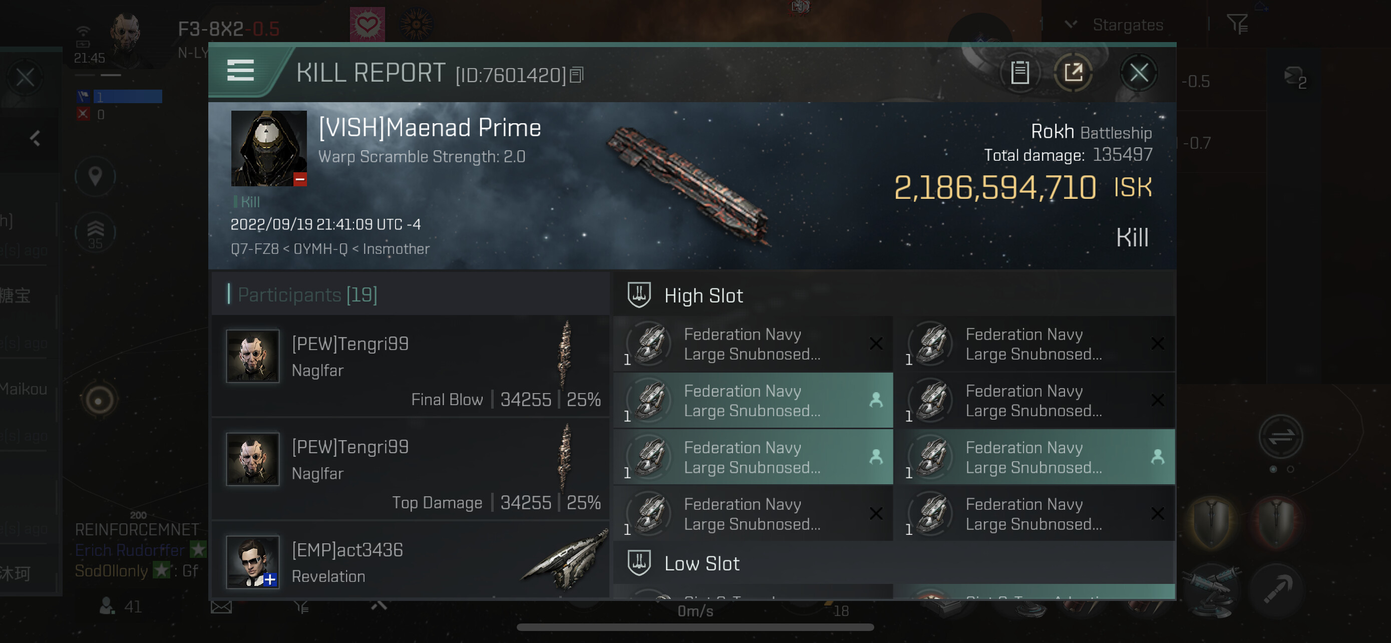This screenshot has height=643, width=1391.
Task: Click the Participants section header
Action: click(307, 295)
